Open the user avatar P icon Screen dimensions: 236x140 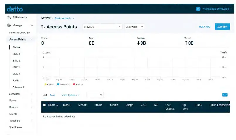198,9
